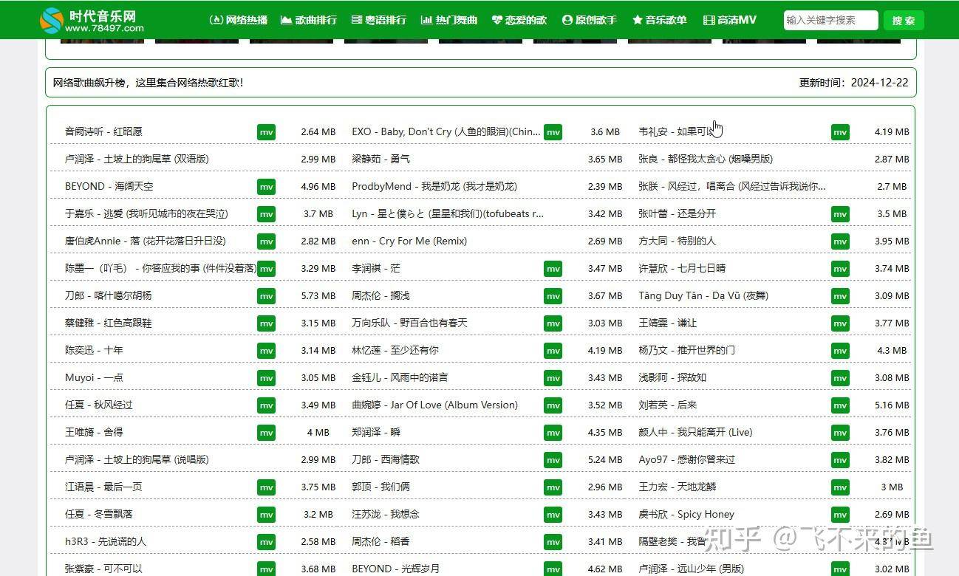Open mv icon for 音阙诗听 - 红昭愿
This screenshot has width=959, height=576.
[x=266, y=132]
